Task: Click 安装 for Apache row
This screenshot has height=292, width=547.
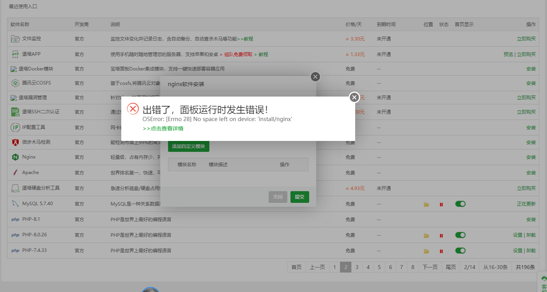Action: click(x=531, y=173)
